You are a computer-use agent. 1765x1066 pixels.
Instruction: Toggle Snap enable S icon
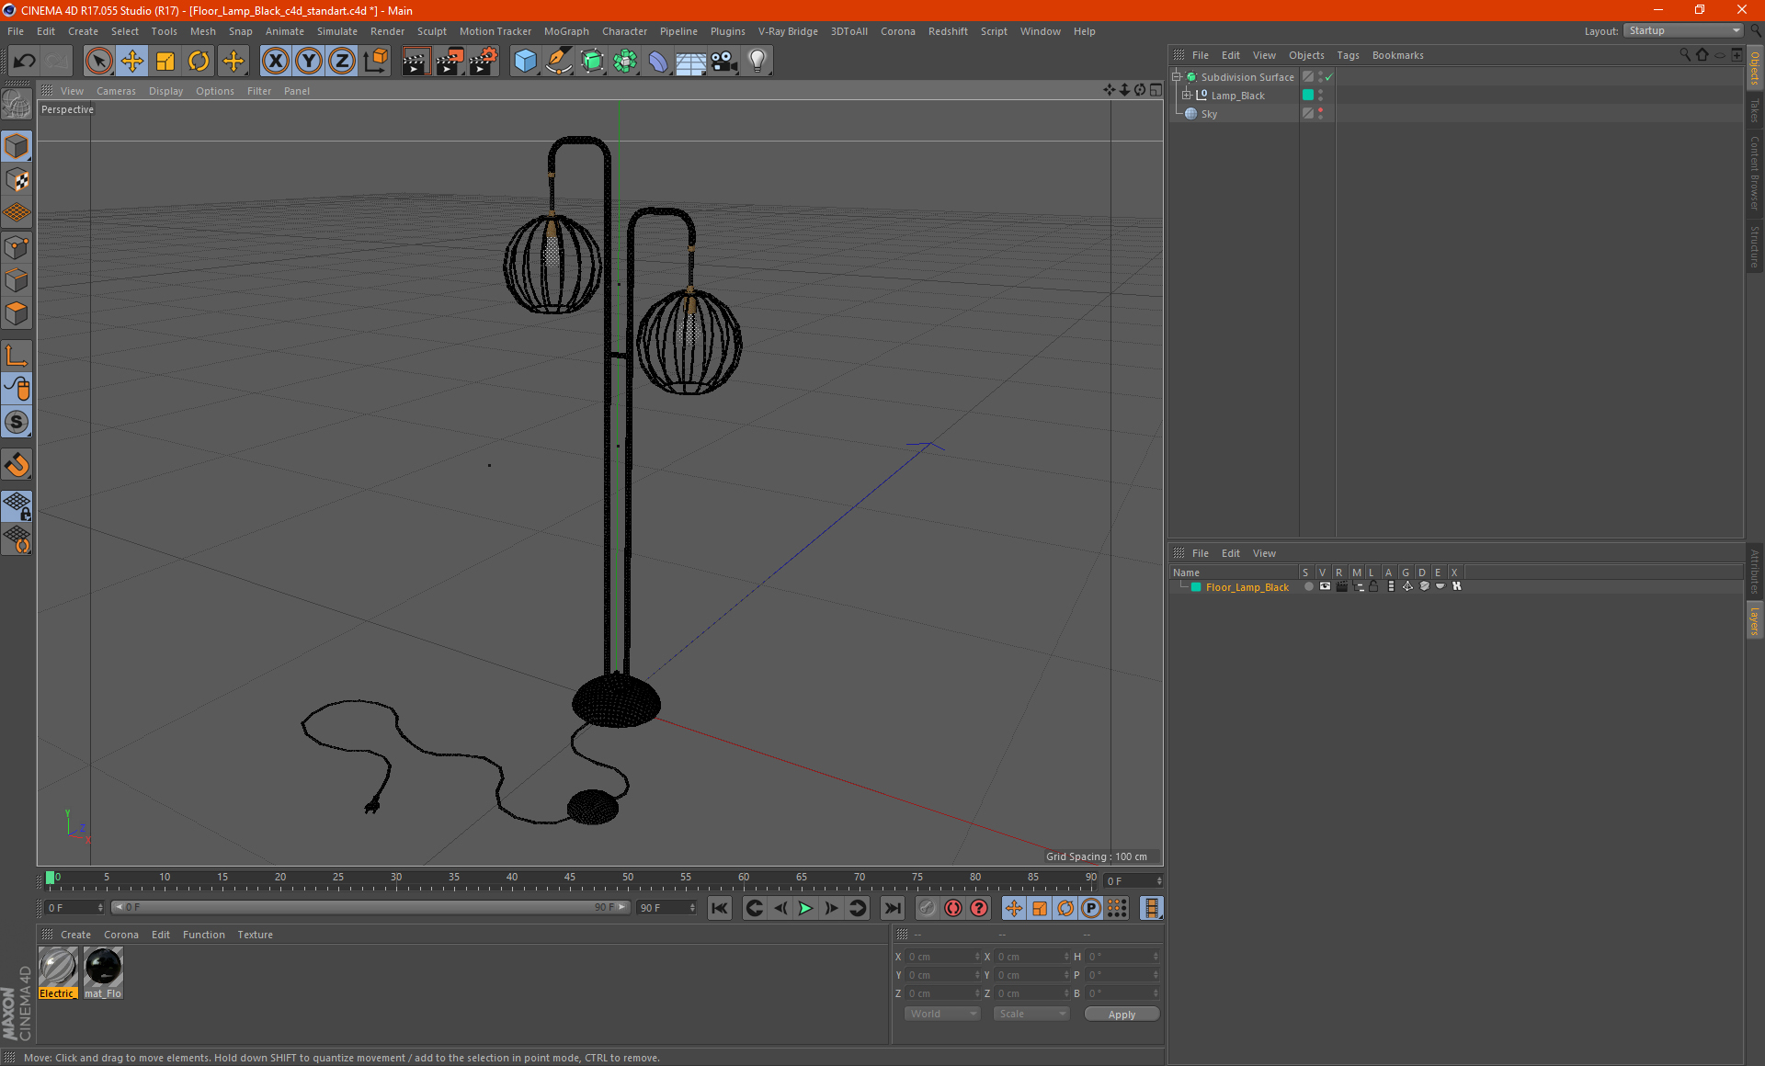pos(17,423)
